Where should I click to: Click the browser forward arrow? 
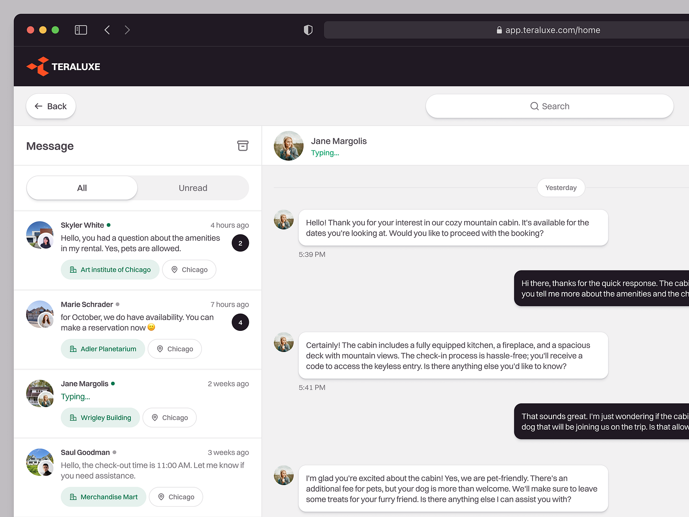(x=127, y=30)
